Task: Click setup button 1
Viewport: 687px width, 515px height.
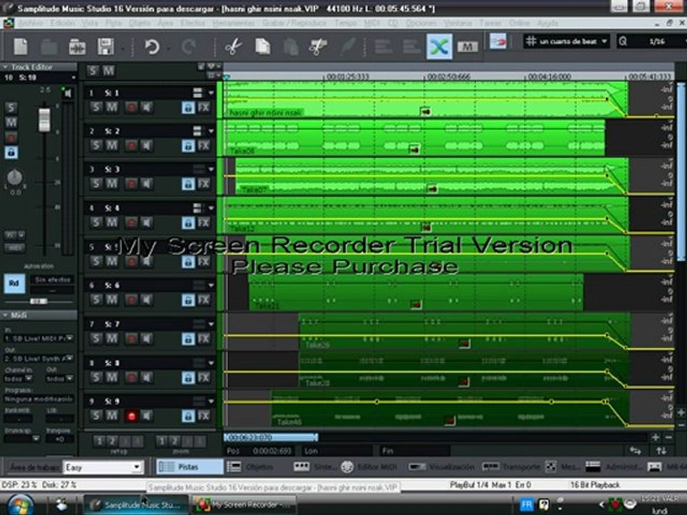Action: click(x=99, y=441)
